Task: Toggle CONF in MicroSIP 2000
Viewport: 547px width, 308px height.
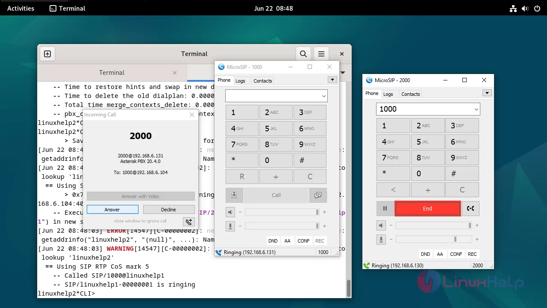Action: [456, 254]
